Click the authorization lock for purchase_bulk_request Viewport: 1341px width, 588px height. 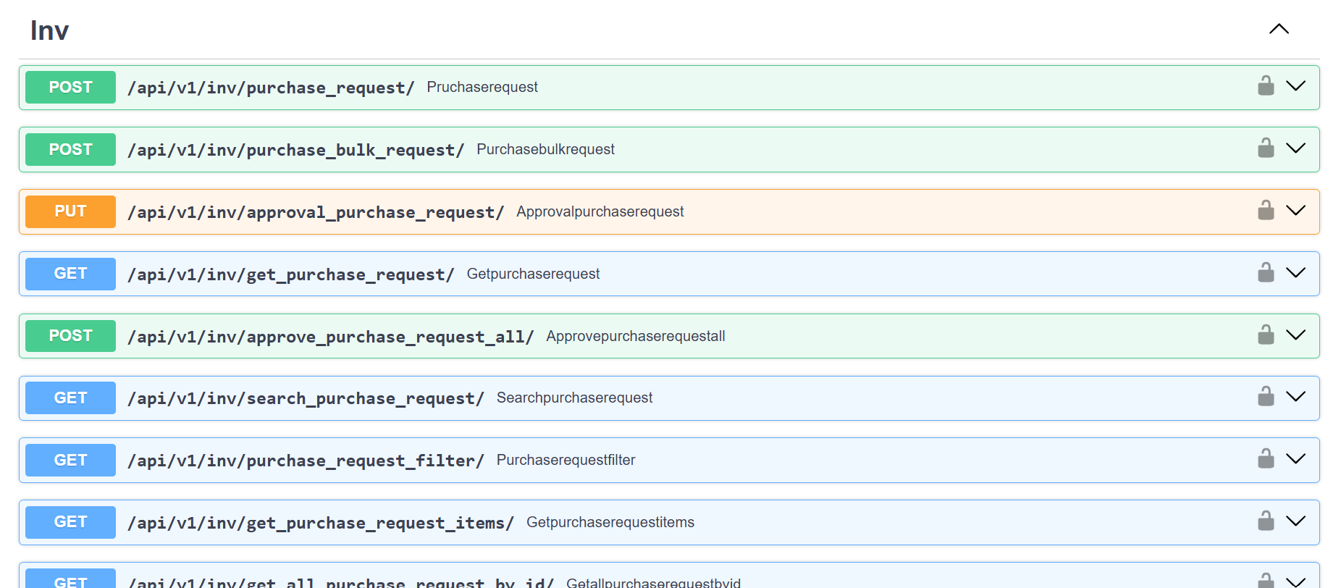click(1265, 148)
